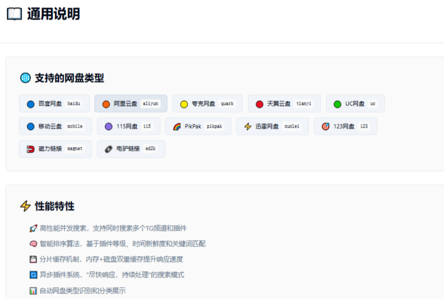Click the orange dot in 阿里云盘 chip
The width and height of the screenshot is (444, 299).
coord(106,104)
